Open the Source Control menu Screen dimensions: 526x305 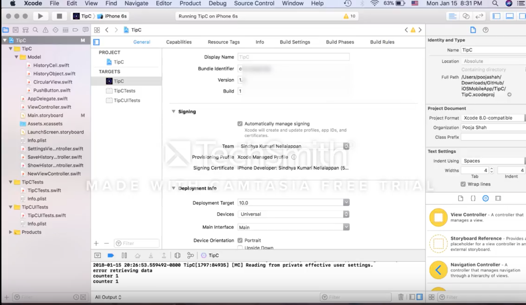254,3
